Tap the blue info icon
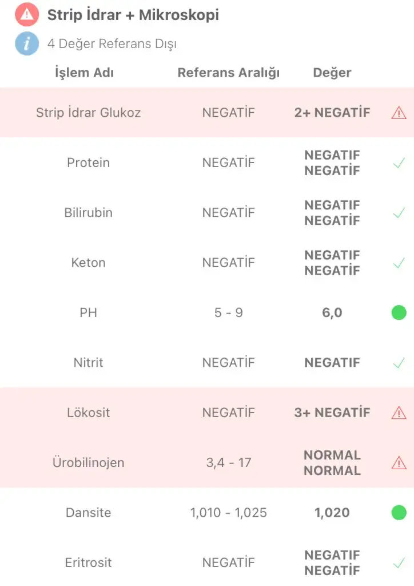The width and height of the screenshot is (414, 586). tap(27, 43)
